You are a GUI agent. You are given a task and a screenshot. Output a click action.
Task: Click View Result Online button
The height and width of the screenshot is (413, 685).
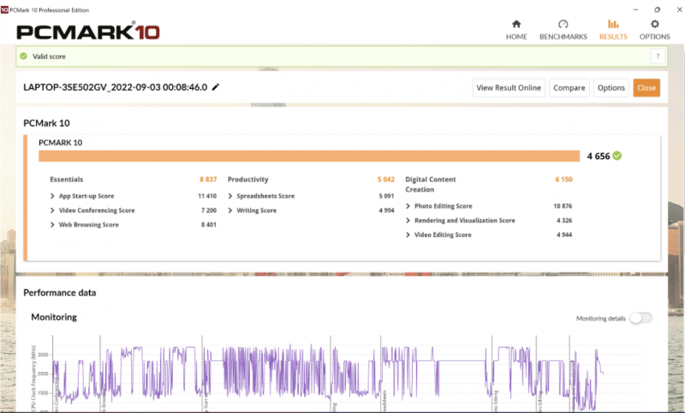pyautogui.click(x=509, y=88)
